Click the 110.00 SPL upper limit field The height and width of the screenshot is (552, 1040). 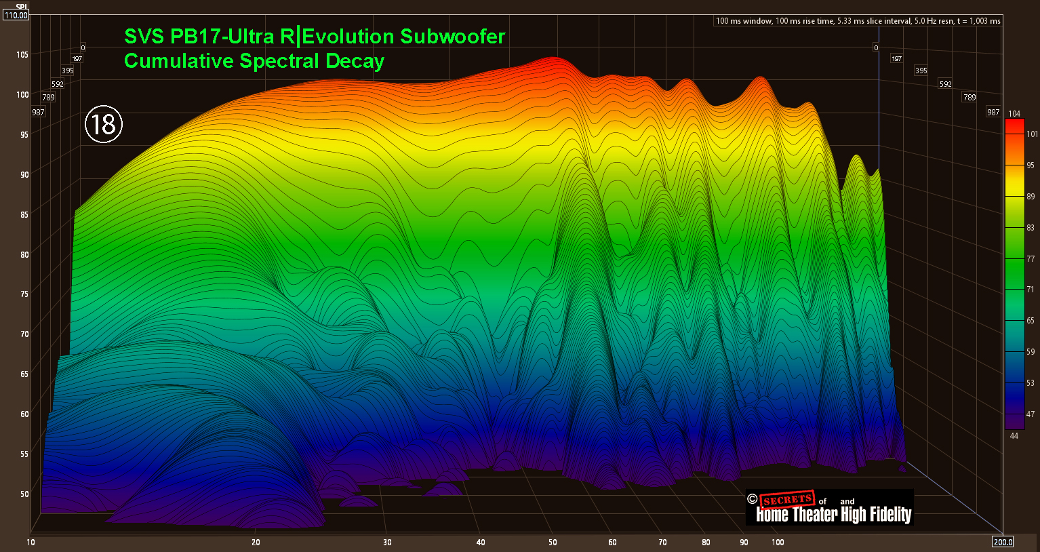click(16, 15)
